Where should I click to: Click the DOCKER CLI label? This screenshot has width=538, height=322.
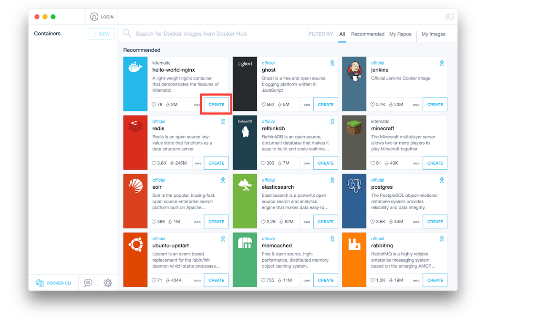(59, 283)
